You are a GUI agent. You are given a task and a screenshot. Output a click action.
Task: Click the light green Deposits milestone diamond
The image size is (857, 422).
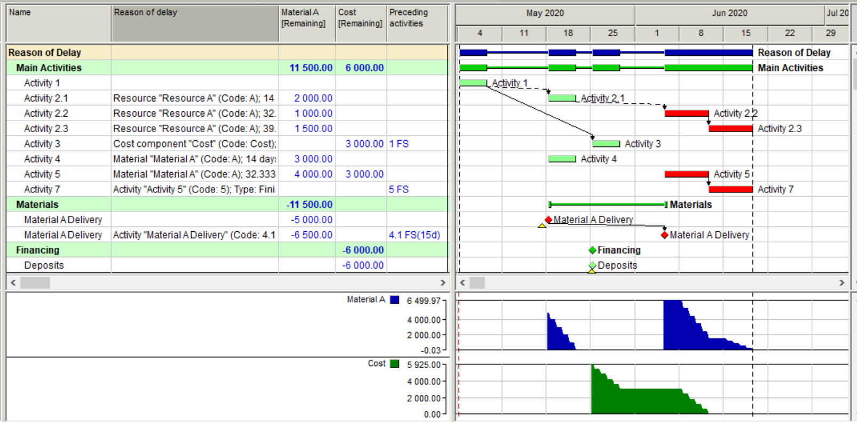[592, 265]
